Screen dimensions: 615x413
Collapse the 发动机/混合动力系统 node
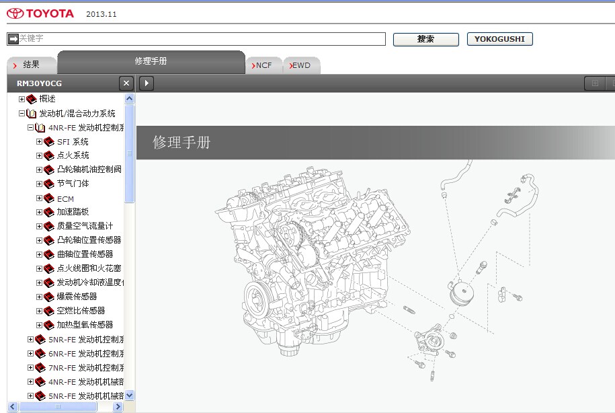(22, 114)
